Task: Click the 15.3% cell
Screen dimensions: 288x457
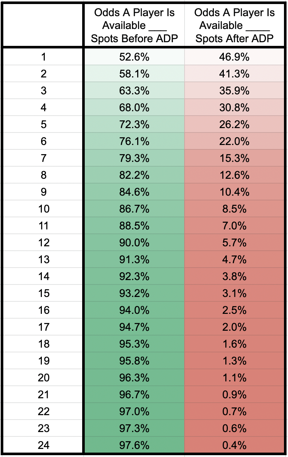Action: (x=234, y=158)
